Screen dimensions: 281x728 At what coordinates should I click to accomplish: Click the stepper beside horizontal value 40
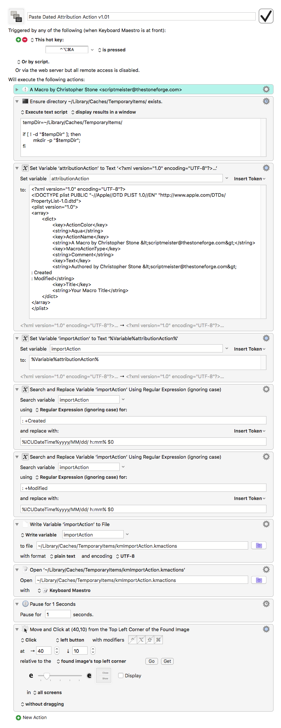[57, 651]
